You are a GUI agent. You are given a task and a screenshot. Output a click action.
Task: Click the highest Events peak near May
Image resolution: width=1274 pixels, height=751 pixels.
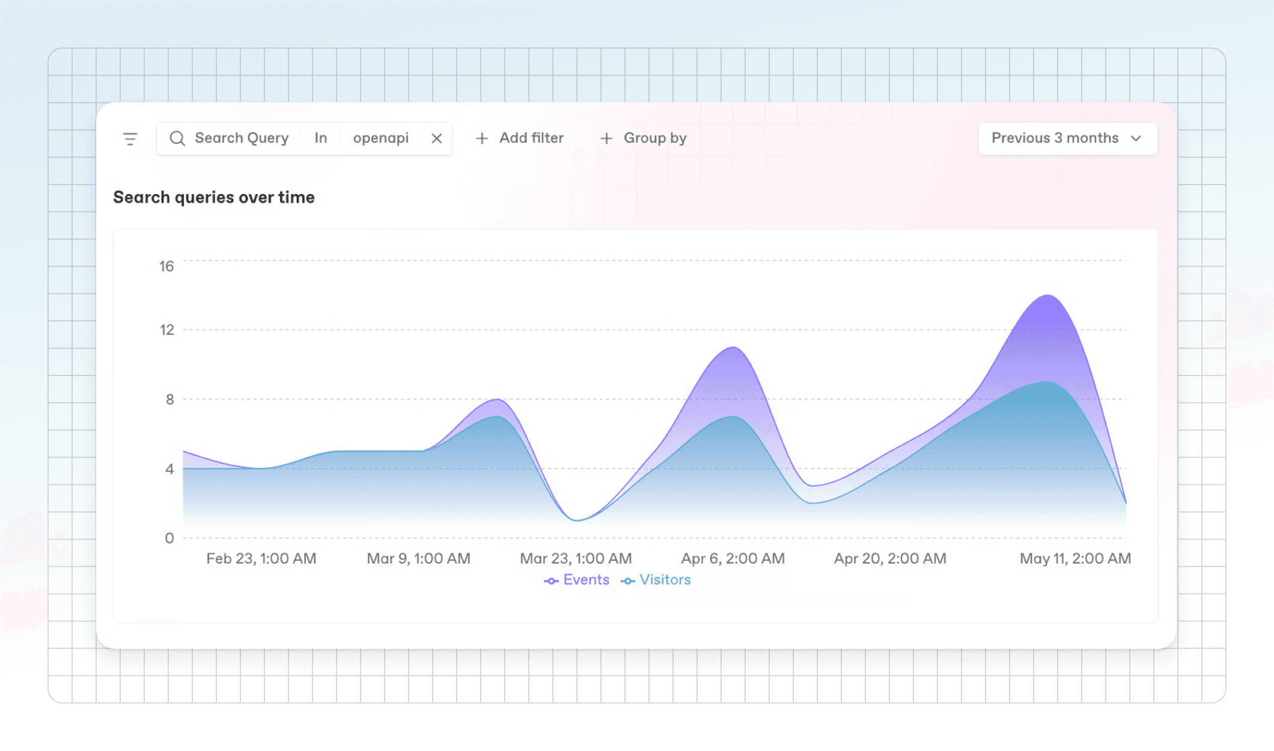1048,296
